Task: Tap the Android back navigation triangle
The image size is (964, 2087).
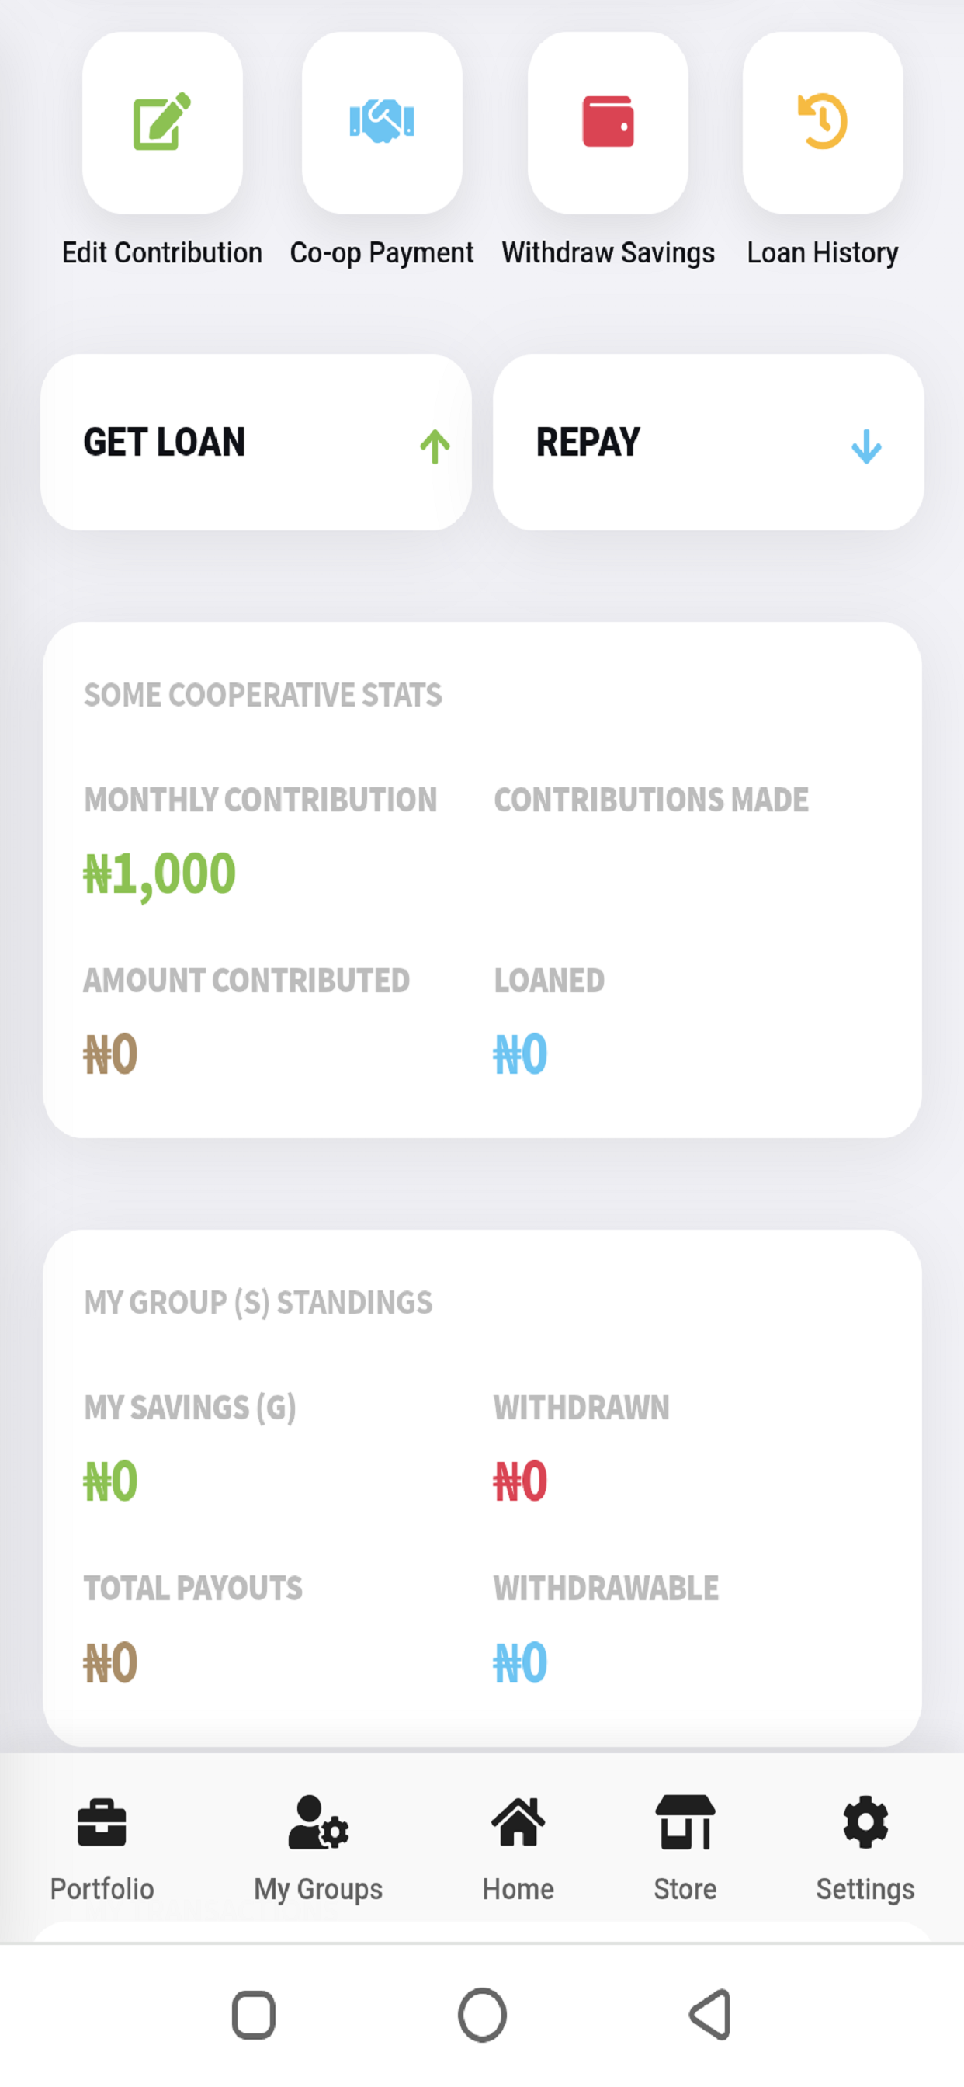Action: click(710, 2014)
